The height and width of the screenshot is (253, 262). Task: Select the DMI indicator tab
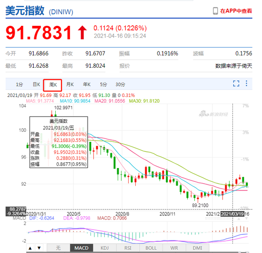(x=197, y=248)
